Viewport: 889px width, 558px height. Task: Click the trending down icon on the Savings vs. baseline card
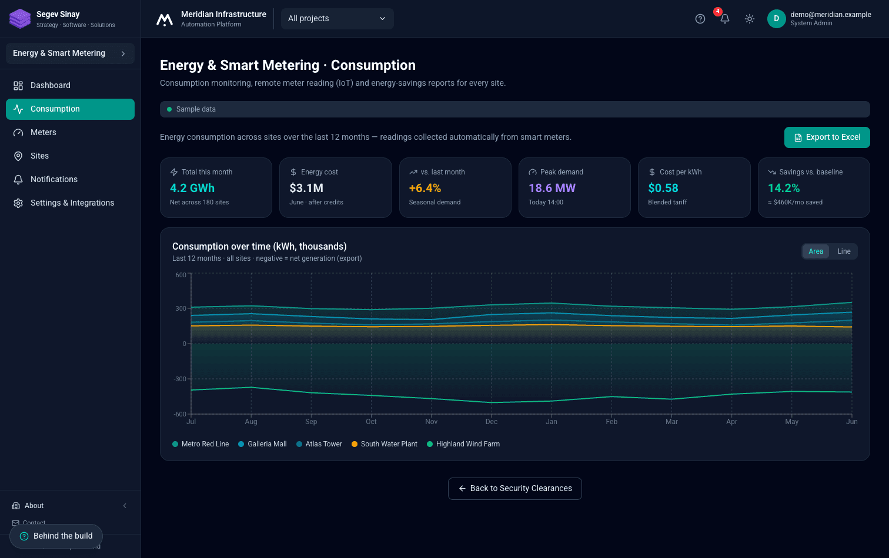point(772,172)
